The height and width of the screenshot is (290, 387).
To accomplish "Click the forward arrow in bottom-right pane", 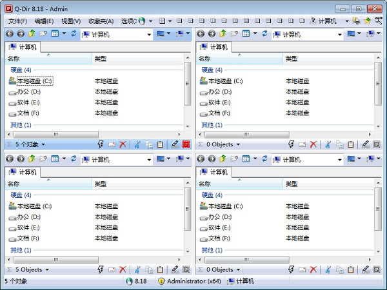I will point(212,159).
